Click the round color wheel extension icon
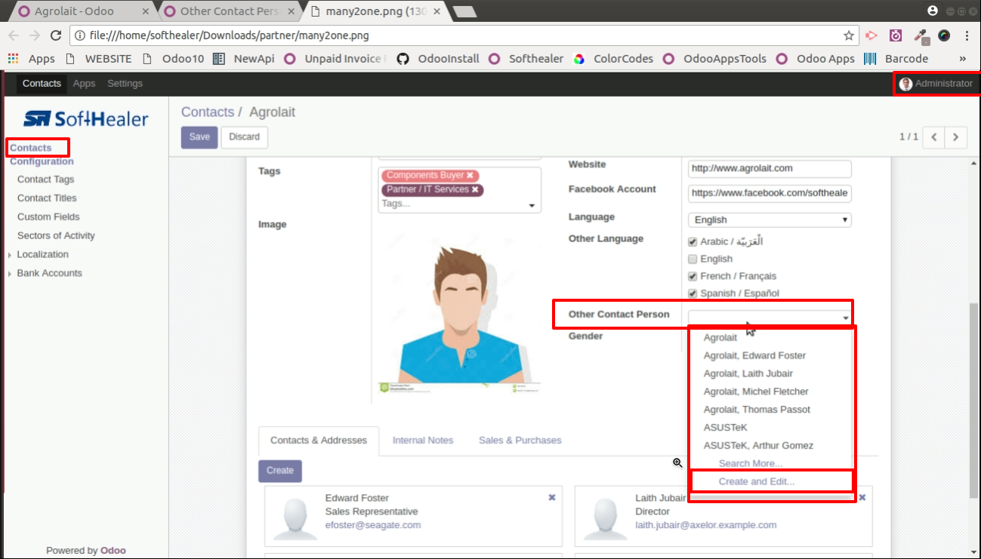The width and height of the screenshot is (981, 559). [x=944, y=35]
